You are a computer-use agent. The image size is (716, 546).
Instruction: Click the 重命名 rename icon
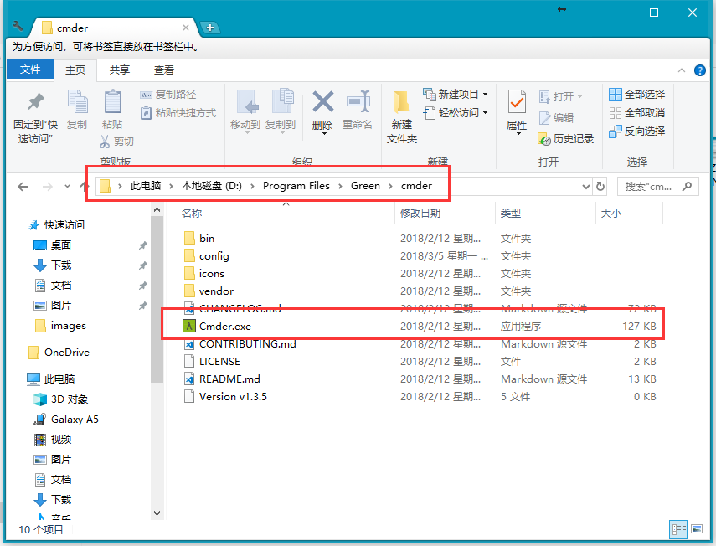358,101
